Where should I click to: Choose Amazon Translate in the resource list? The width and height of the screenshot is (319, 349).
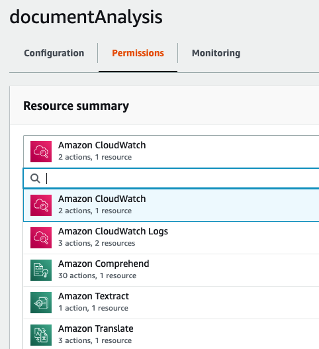coord(171,334)
